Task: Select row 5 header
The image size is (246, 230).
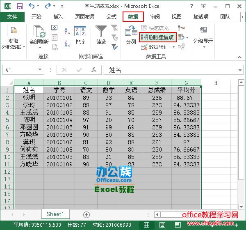Action: (7, 120)
